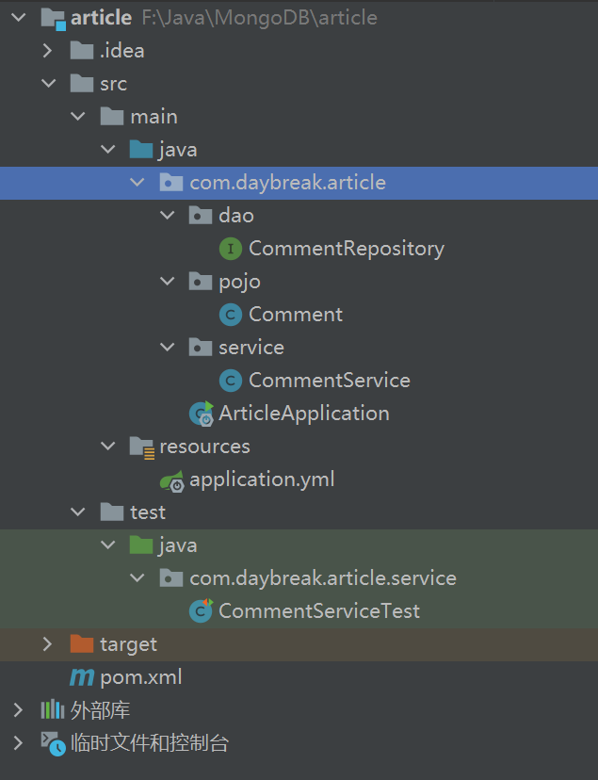Click the orange target folder icon

[x=82, y=644]
